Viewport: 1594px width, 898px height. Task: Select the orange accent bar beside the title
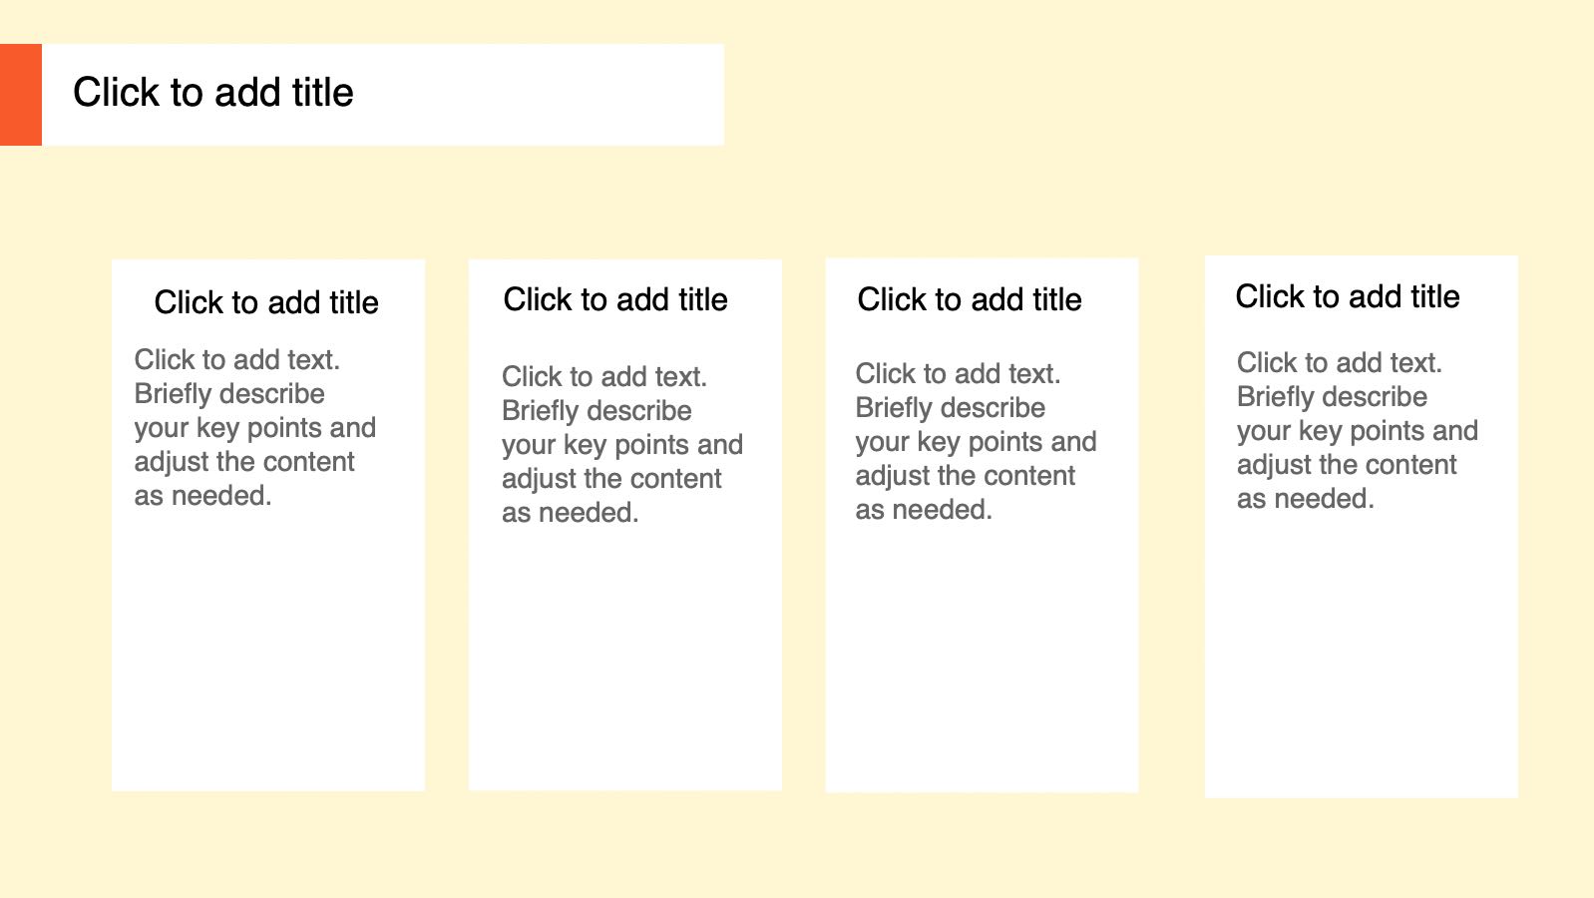pos(21,95)
